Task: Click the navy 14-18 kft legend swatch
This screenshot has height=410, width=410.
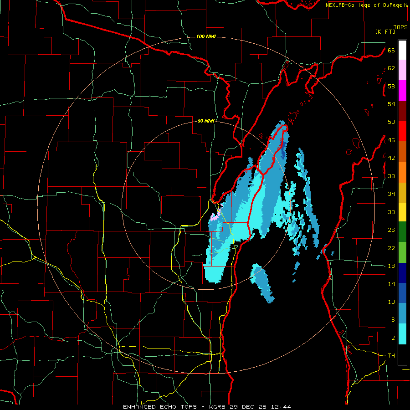Action: (x=402, y=273)
